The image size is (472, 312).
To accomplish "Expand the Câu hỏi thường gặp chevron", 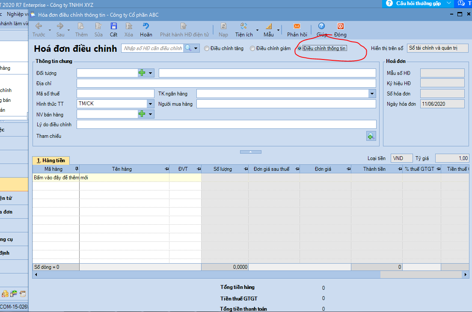I will pyautogui.click(x=449, y=3).
